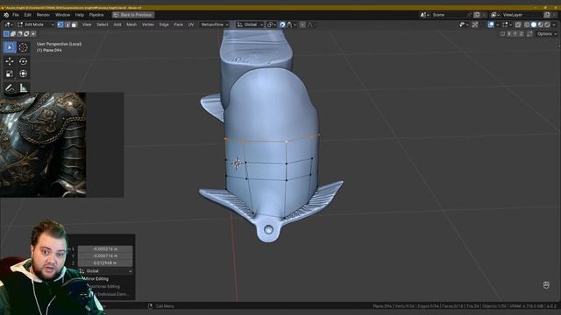This screenshot has width=561, height=315.
Task: Open the Select menu in the header
Action: (103, 24)
